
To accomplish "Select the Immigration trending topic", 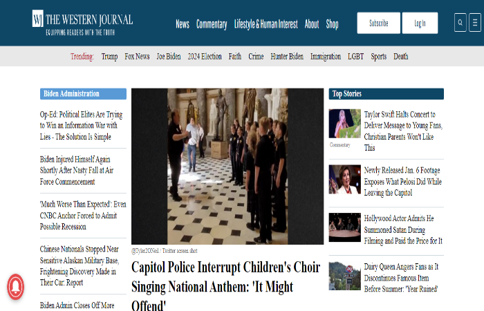I will pyautogui.click(x=326, y=57).
